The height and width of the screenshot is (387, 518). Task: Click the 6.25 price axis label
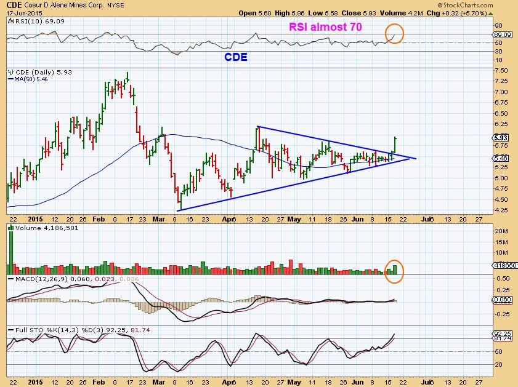pos(501,124)
